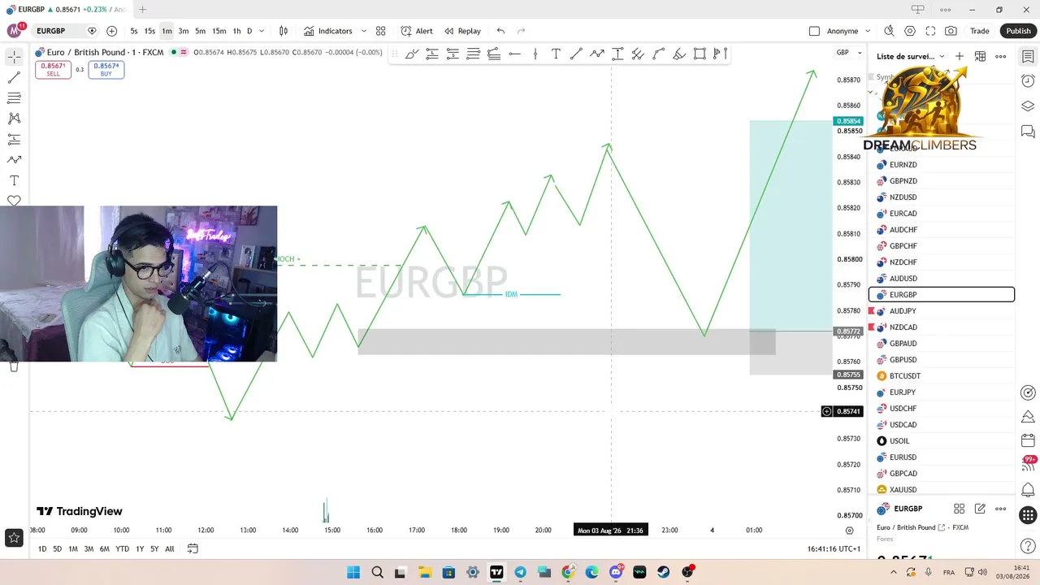This screenshot has height=585, width=1040.
Task: Select the Text tool in left sidebar
Action: tap(14, 180)
